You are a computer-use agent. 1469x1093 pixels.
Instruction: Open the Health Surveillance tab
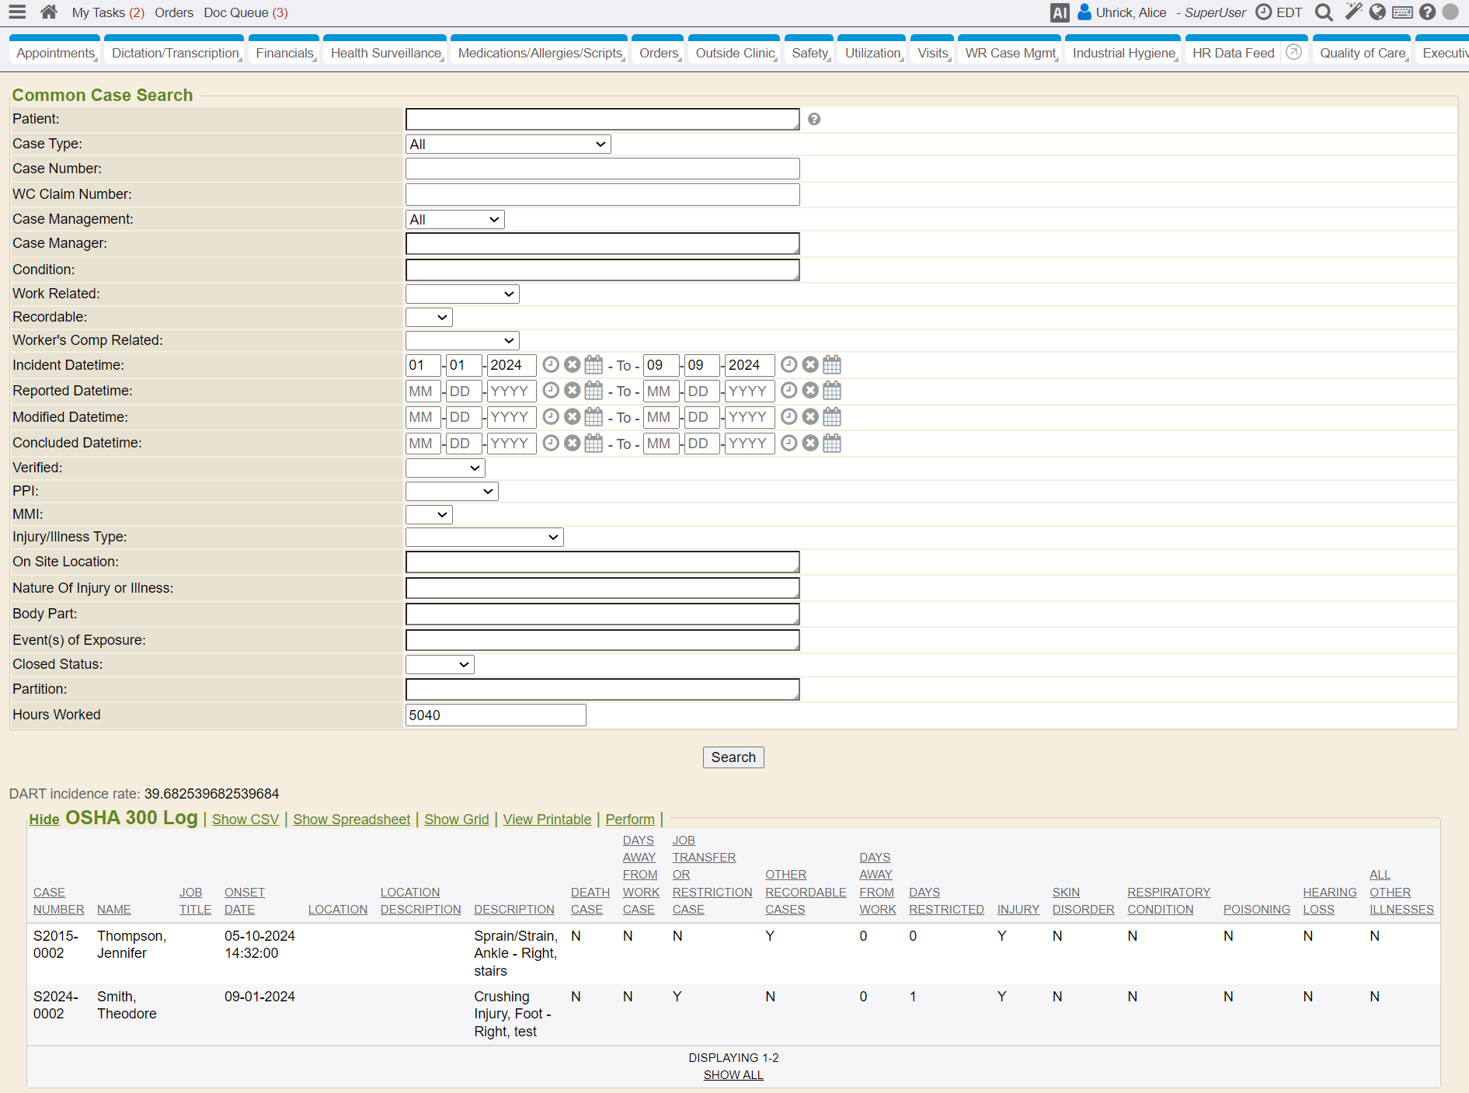[385, 53]
